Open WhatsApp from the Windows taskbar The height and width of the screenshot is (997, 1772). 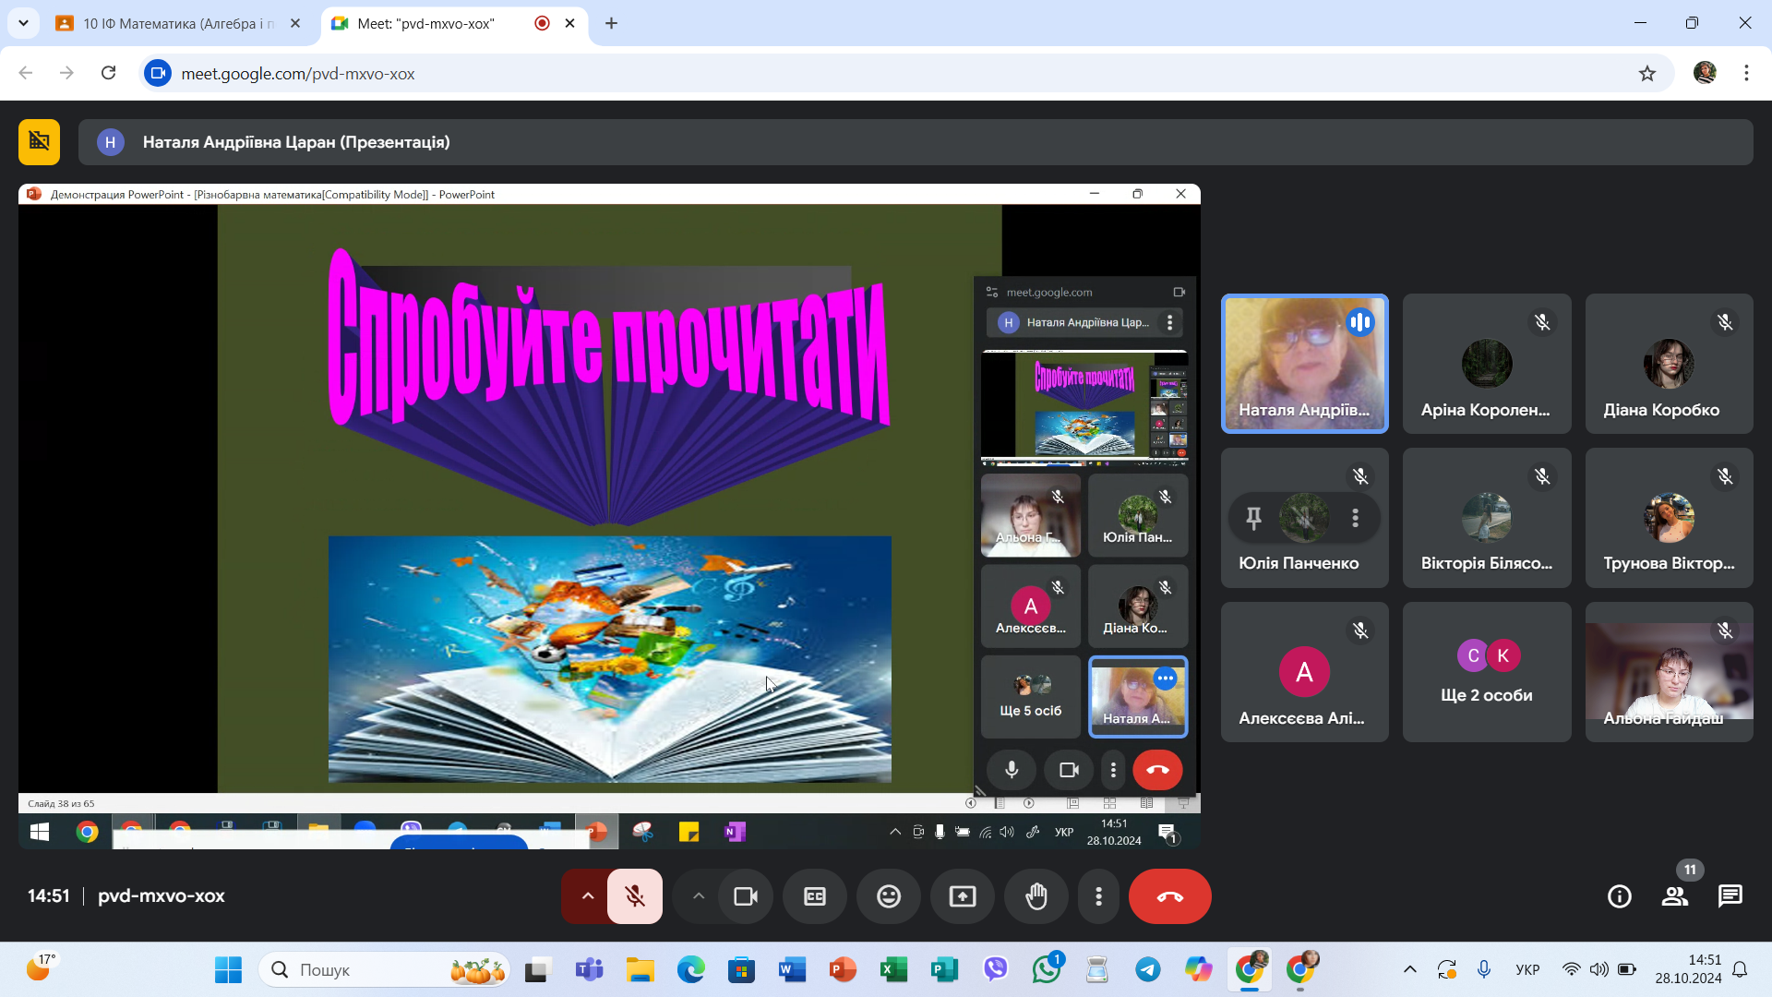click(1047, 969)
